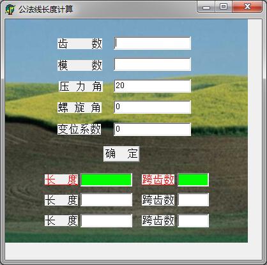Click the app icon in the title bar

10,10
